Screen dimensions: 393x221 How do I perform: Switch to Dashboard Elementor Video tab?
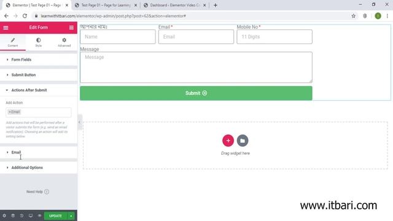tap(174, 6)
